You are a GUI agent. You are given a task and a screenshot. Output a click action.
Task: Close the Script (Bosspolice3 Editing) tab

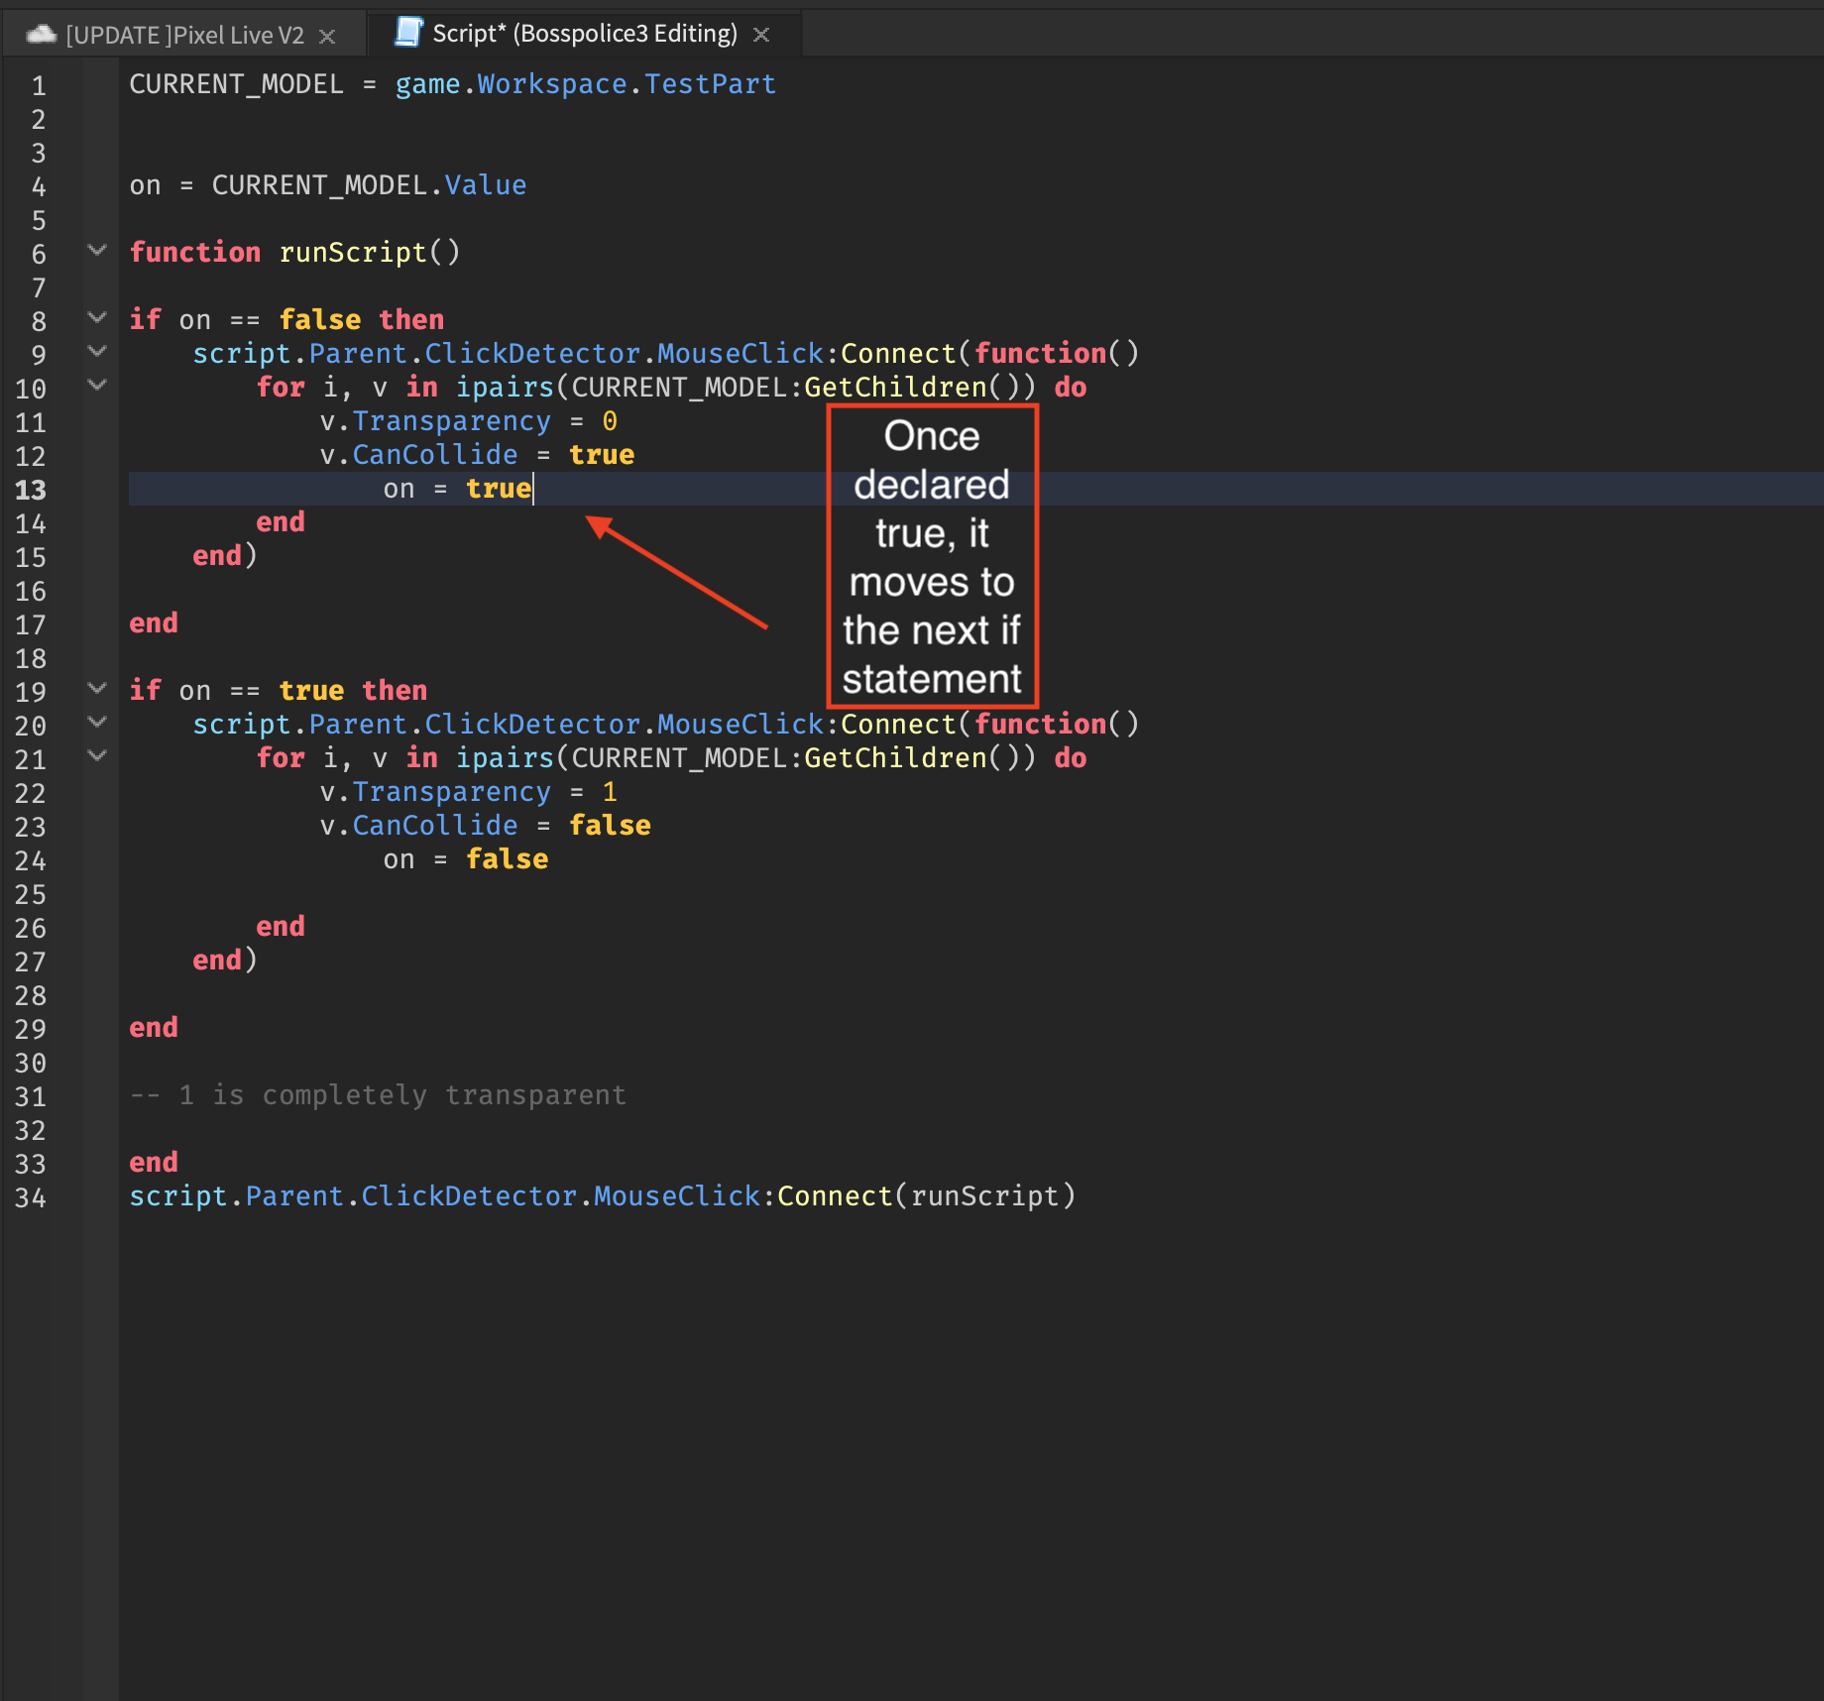coord(761,35)
